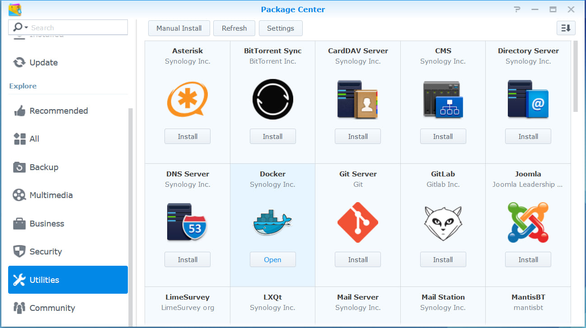Install the Asterisk package
Screen dimensions: 586x328
coord(188,136)
